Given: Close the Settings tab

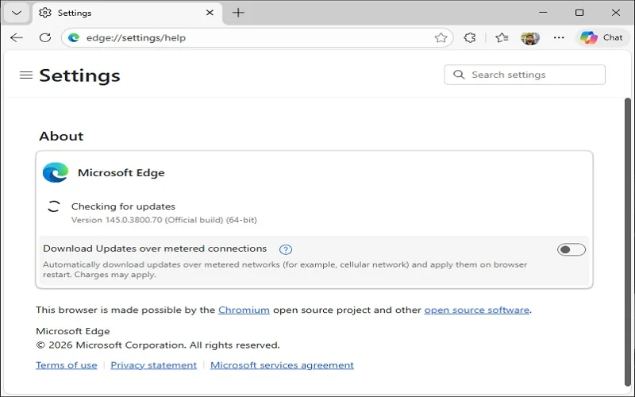Looking at the screenshot, I should click(210, 13).
